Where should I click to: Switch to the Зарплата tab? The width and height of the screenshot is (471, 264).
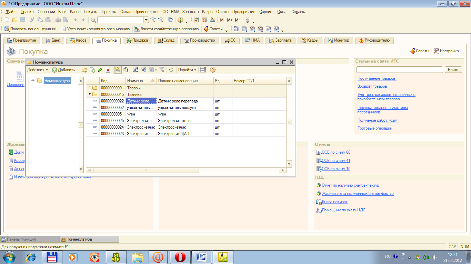[x=280, y=40]
